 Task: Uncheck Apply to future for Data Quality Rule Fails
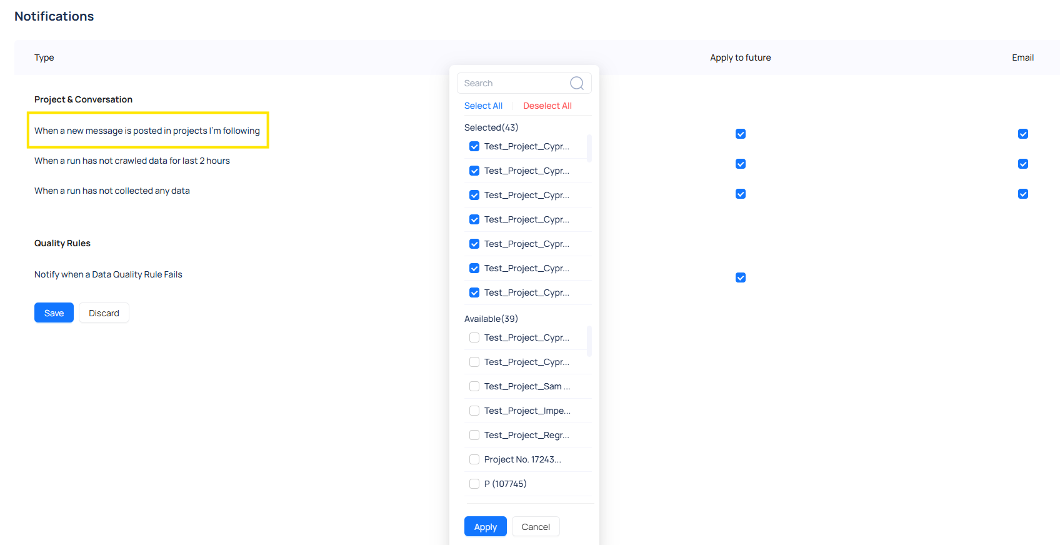coord(741,277)
